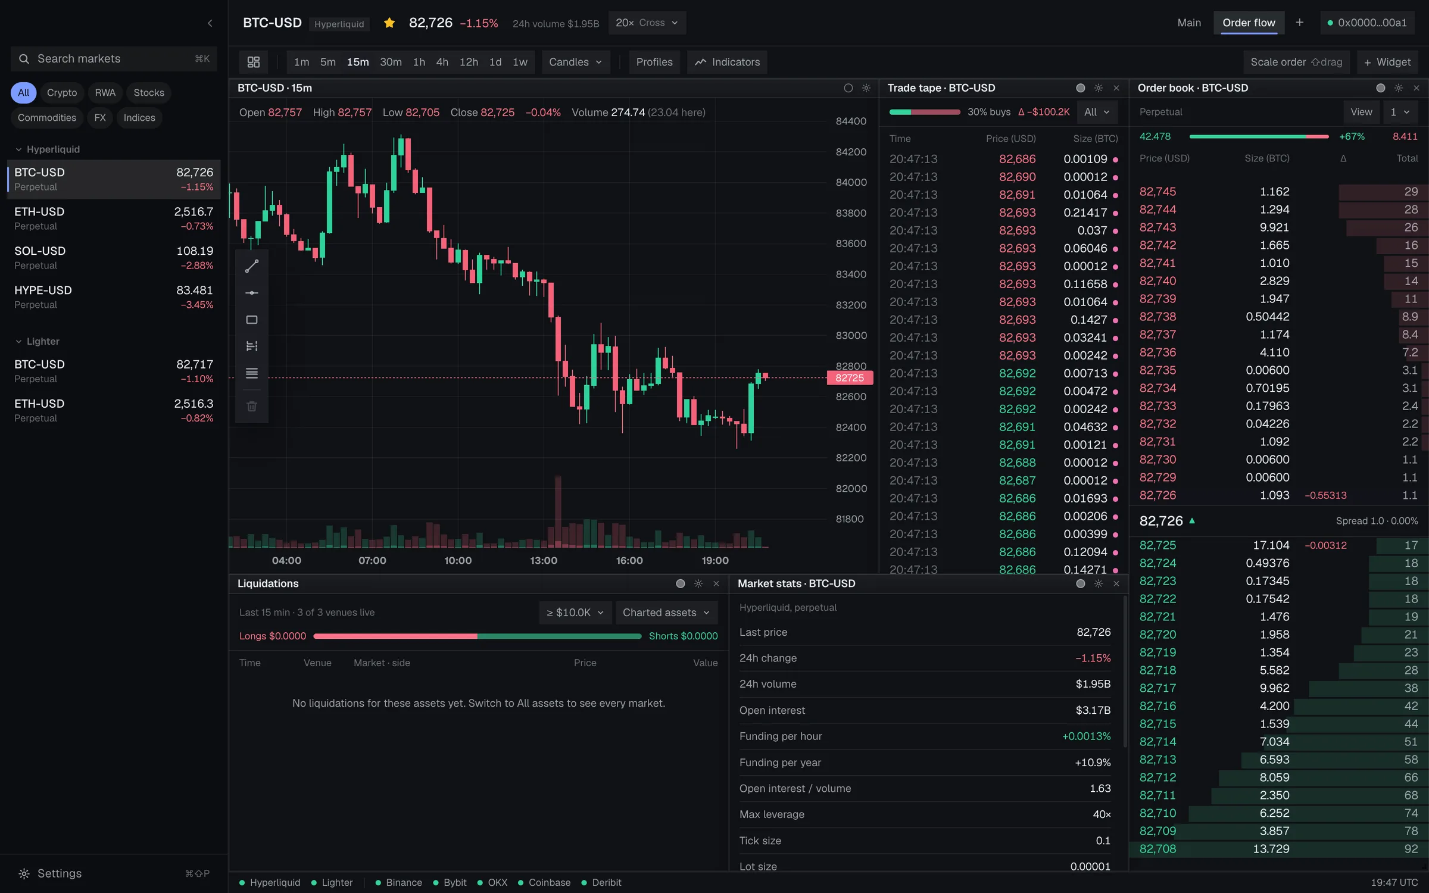Open Trade tape panel settings gear
The width and height of the screenshot is (1429, 893).
pos(1099,88)
